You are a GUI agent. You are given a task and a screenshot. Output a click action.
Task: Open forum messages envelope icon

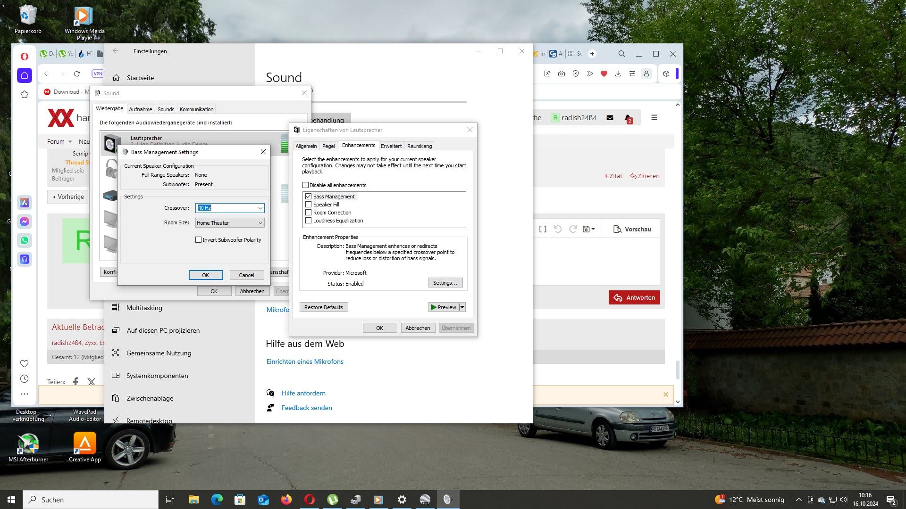pyautogui.click(x=610, y=118)
